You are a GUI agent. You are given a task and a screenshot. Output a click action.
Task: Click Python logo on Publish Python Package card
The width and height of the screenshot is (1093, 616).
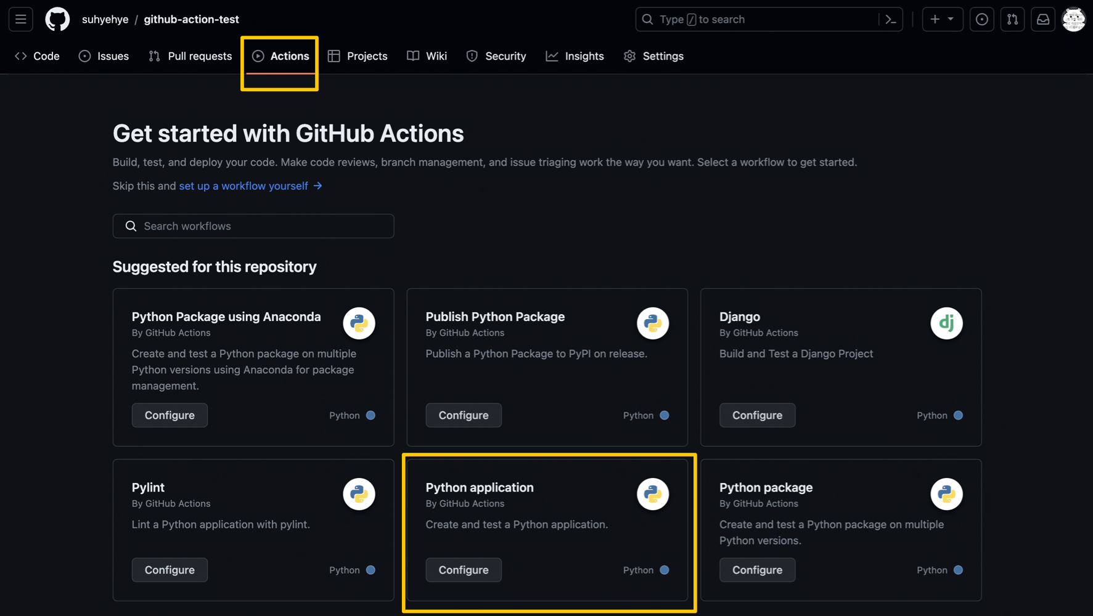653,323
